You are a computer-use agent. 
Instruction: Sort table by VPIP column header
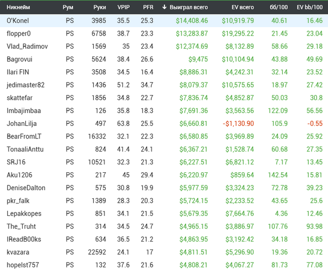123,7
